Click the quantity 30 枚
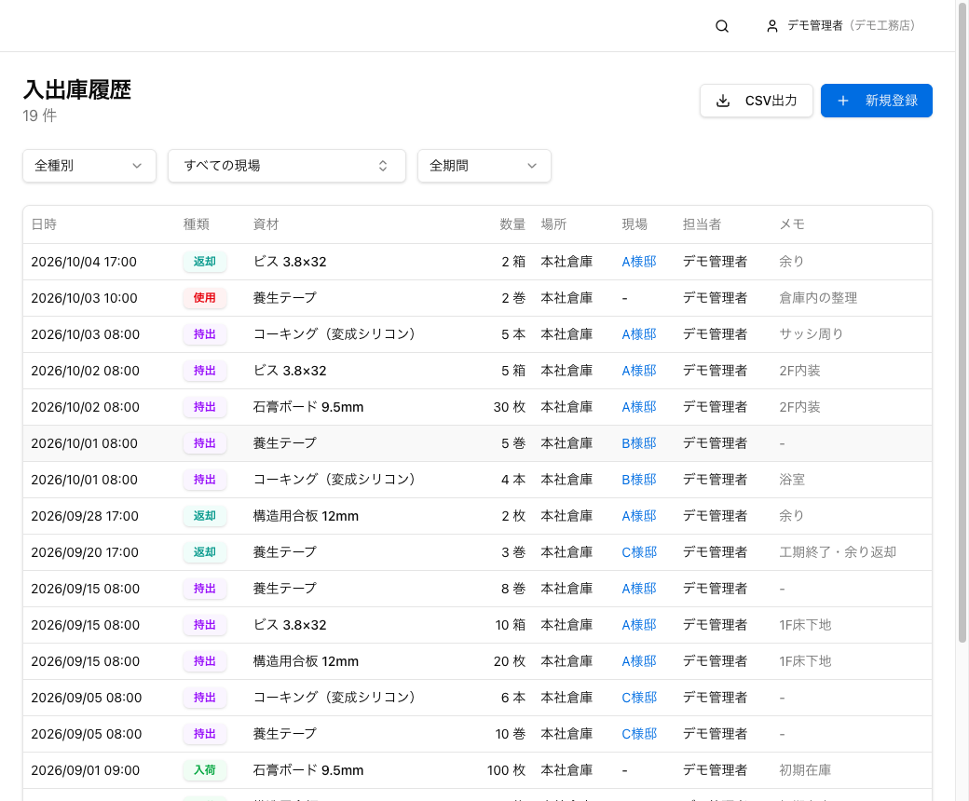Screen dimensions: 969x801 (x=510, y=407)
